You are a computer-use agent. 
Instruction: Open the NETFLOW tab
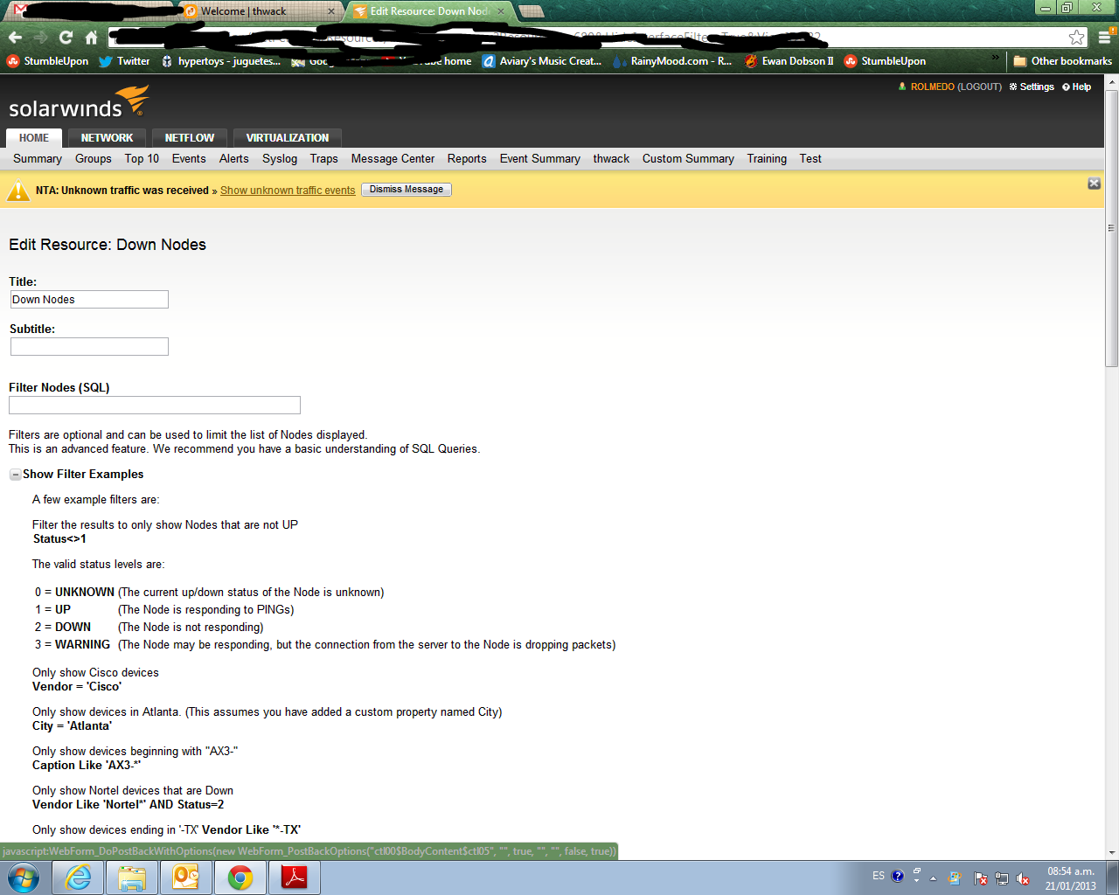coord(190,138)
